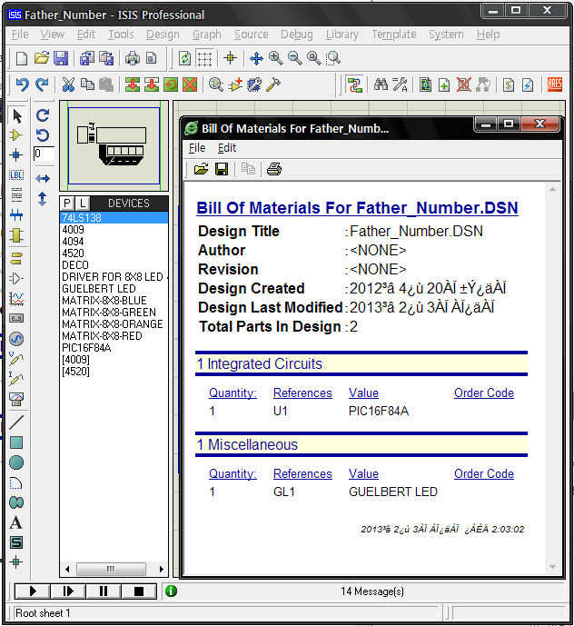Center the view with the pan icon
The image size is (574, 626).
click(256, 58)
